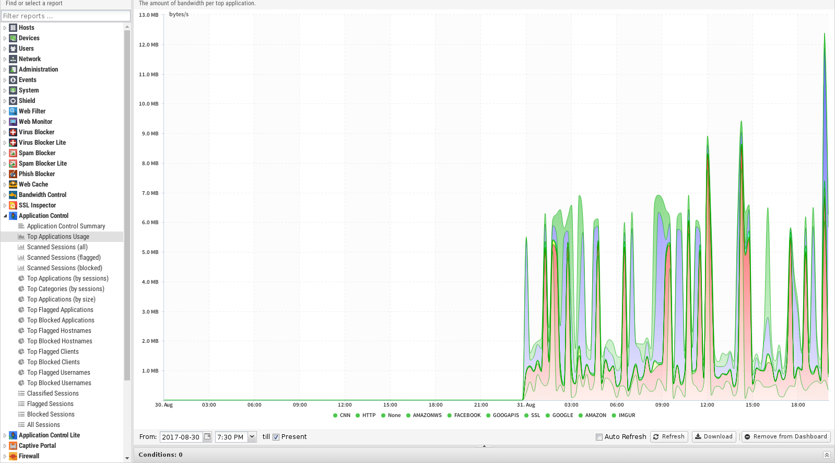Image resolution: width=835 pixels, height=463 pixels.
Task: Expand the Hosts tree node
Action: [5, 28]
